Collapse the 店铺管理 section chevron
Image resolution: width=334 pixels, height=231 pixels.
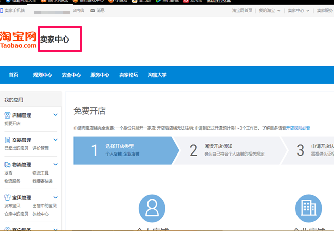55,115
